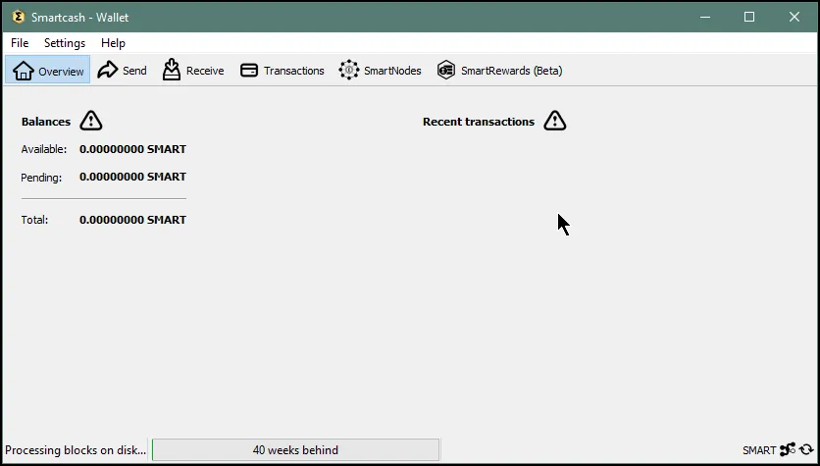This screenshot has height=466, width=820.
Task: Click the Balances heading
Action: tap(46, 122)
